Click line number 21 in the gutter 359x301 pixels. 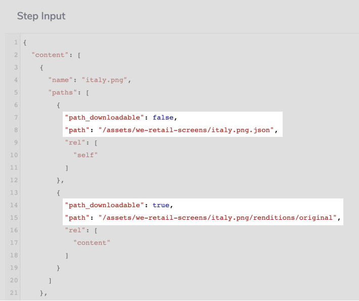pyautogui.click(x=14, y=292)
